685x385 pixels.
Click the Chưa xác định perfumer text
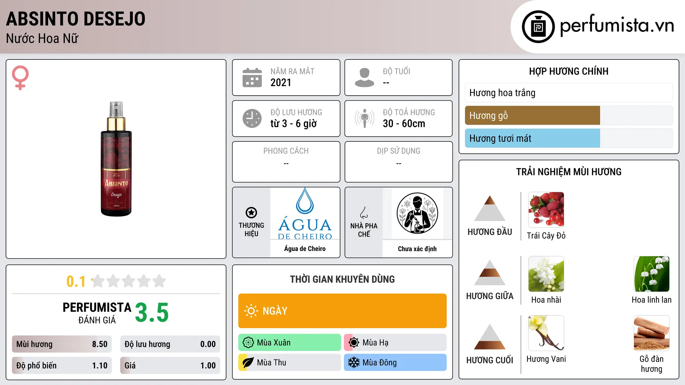417,249
